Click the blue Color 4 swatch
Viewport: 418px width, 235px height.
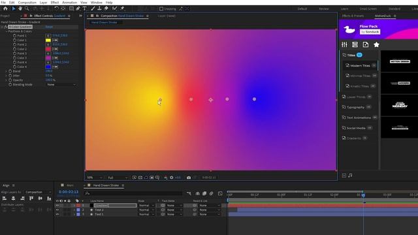(x=48, y=67)
